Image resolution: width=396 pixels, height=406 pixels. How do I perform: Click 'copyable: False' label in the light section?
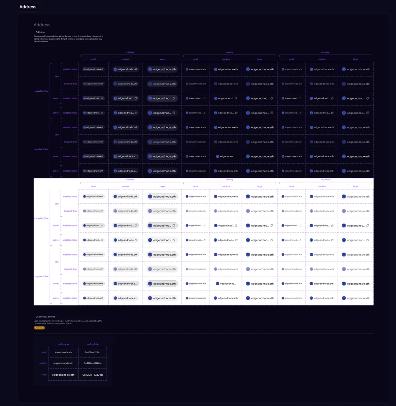(x=41, y=276)
